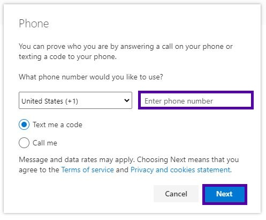Image resolution: width=266 pixels, height=220 pixels.
Task: Click the blue Next button
Action: (x=225, y=194)
